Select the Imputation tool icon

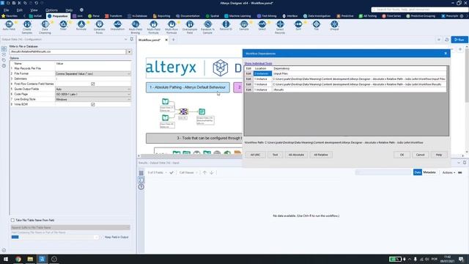pyautogui.click(x=117, y=24)
